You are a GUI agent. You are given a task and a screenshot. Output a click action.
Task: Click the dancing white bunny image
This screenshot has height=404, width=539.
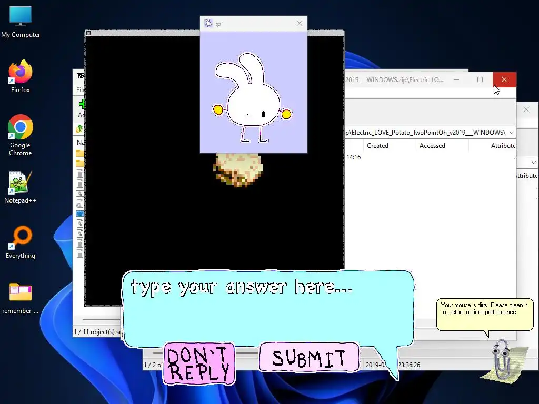tap(253, 97)
